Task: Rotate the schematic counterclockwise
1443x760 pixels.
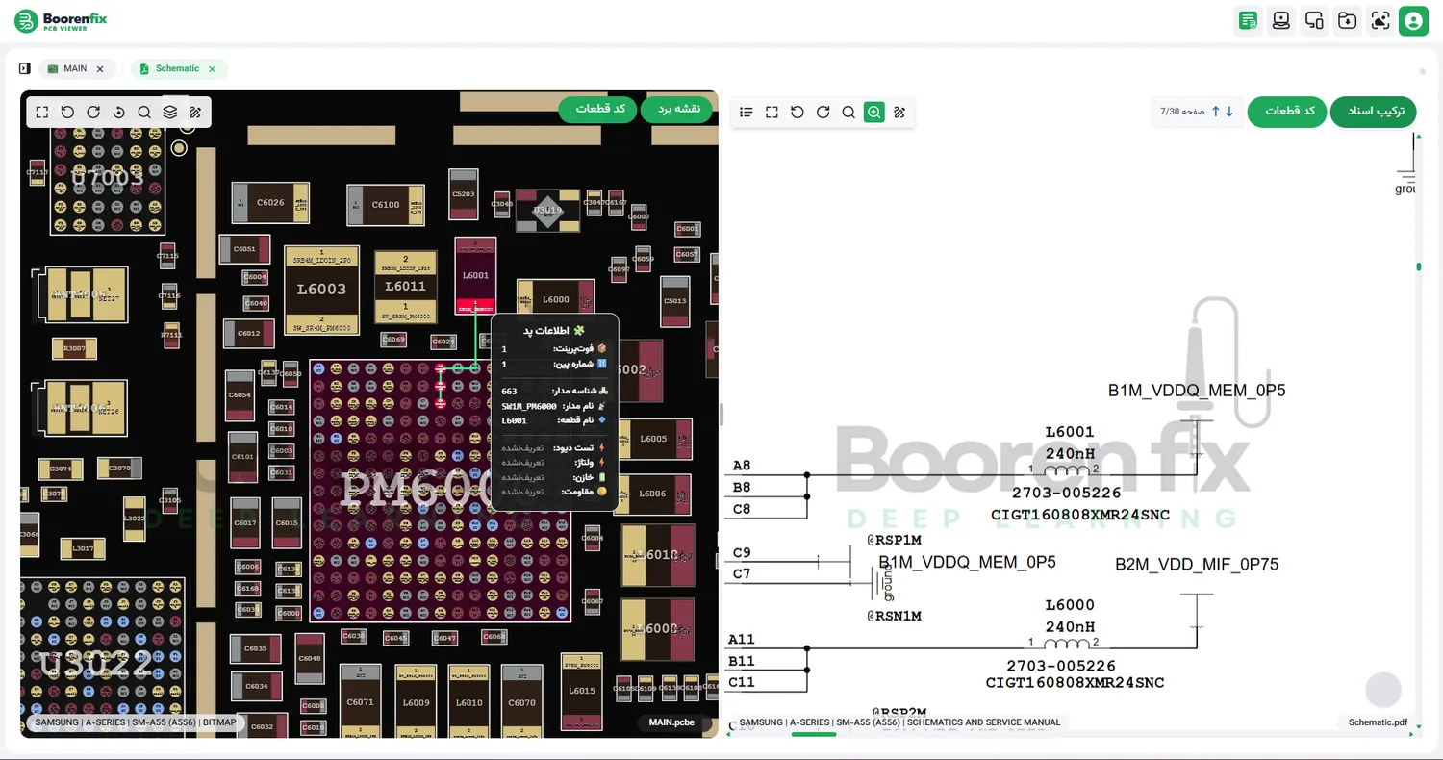Action: 797,113
